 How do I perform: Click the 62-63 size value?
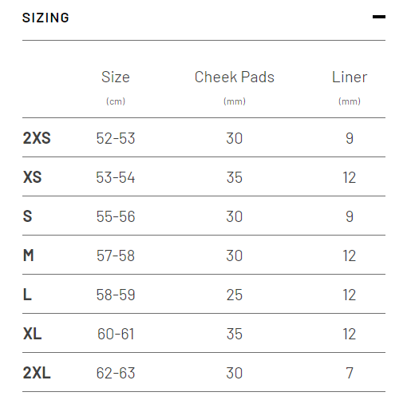pos(116,373)
